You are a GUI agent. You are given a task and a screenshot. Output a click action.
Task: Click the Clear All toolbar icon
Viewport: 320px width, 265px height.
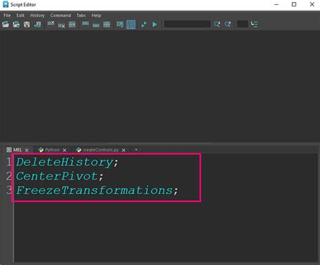click(72, 24)
